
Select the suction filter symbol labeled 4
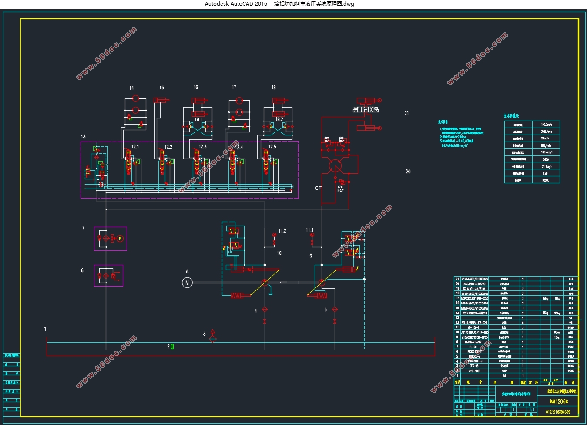click(x=265, y=310)
